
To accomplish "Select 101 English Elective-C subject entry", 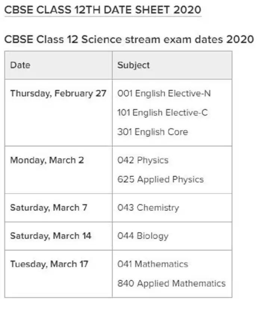I will (x=163, y=112).
